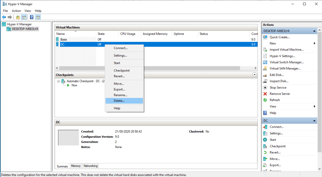Click the blue Help question-mark toolbar icon
This screenshot has width=322, height=177.
(x=32, y=17)
